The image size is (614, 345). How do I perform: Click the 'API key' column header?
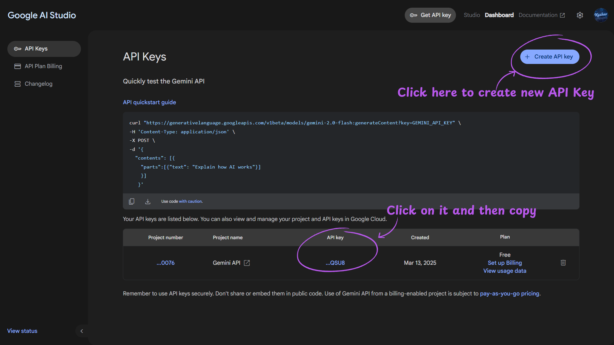(x=335, y=238)
